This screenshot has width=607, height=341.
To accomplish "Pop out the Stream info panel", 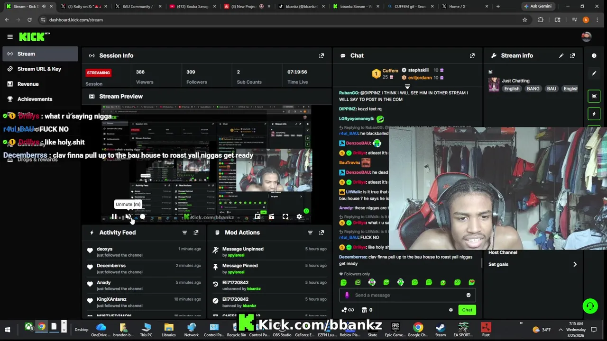I will tap(573, 55).
